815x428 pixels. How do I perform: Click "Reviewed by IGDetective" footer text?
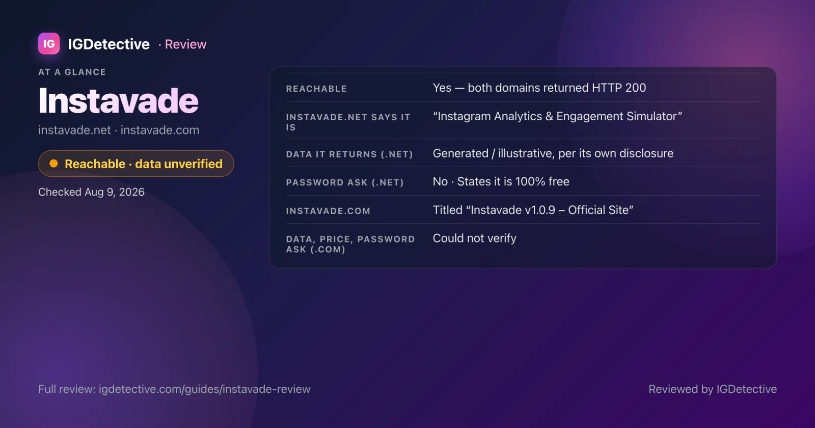click(x=713, y=389)
